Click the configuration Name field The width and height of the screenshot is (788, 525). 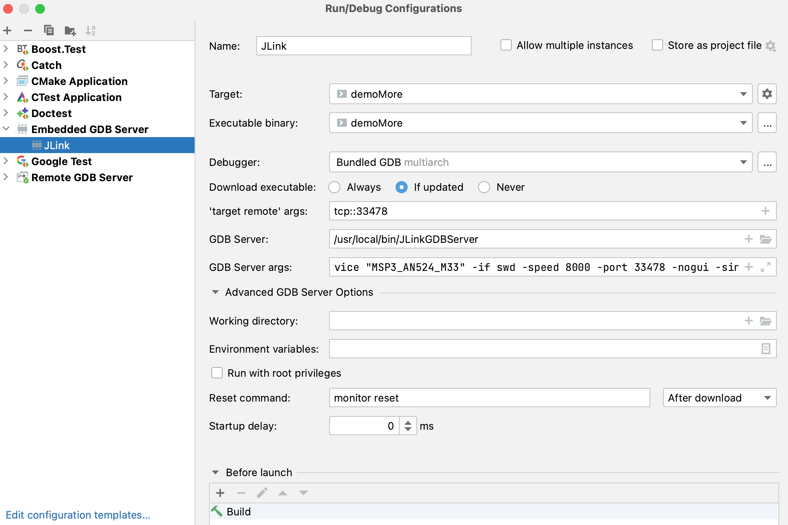[x=363, y=46]
